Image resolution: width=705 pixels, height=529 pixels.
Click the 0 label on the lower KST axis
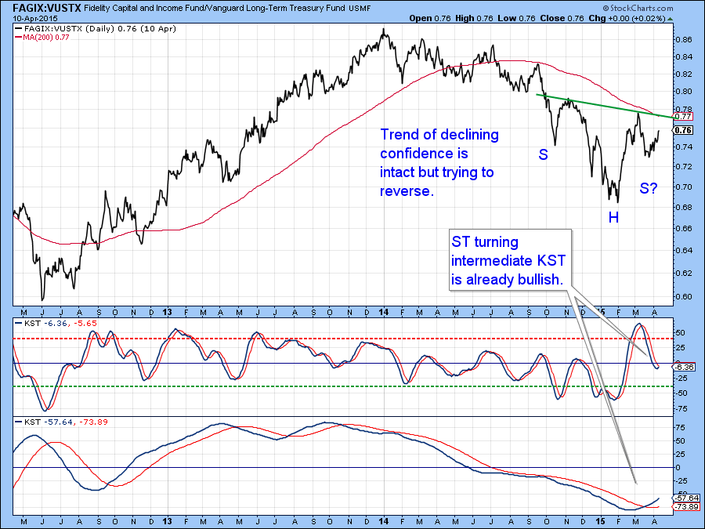[678, 467]
